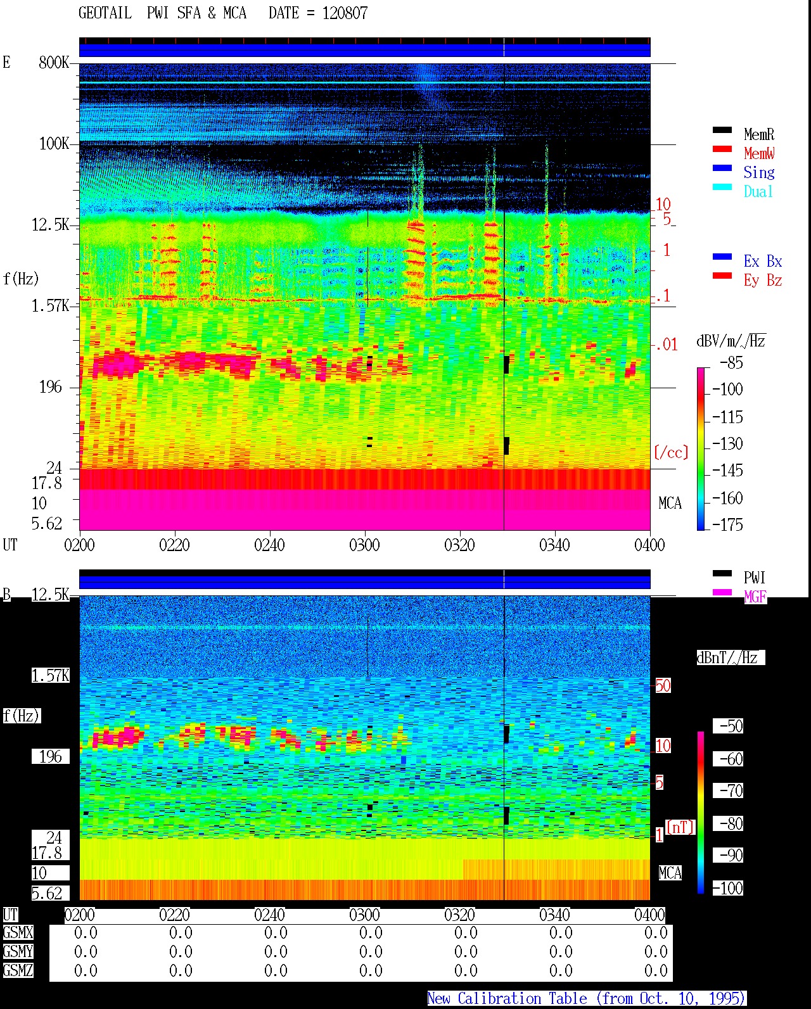The height and width of the screenshot is (1009, 811).
Task: Click the MCA label beside the B panel
Action: click(670, 873)
